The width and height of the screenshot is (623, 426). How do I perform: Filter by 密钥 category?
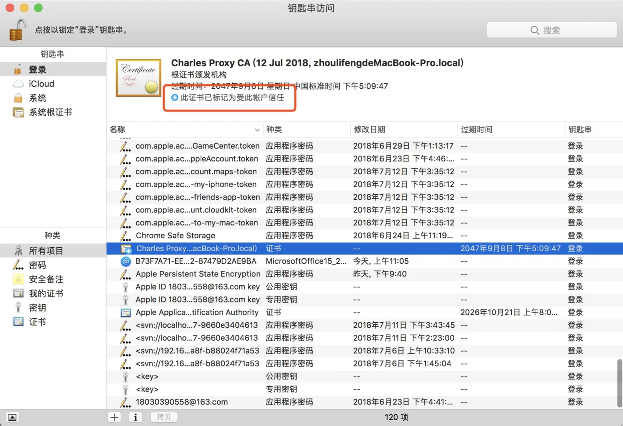[x=53, y=307]
